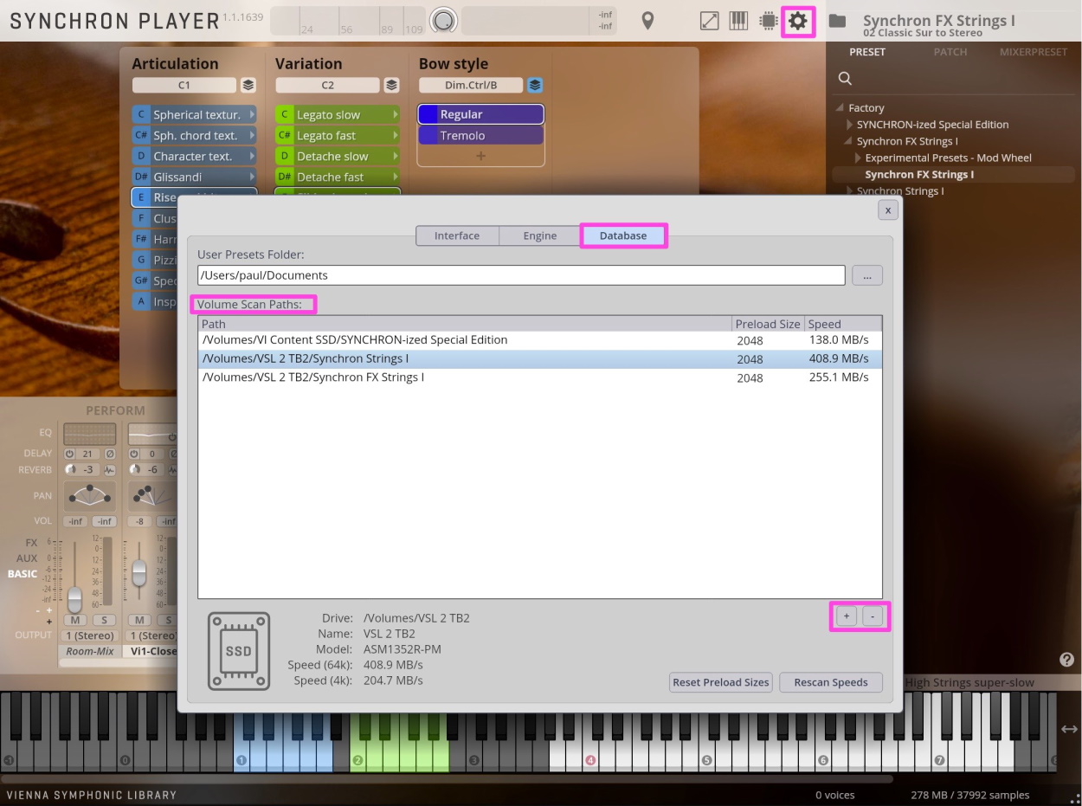
Task: Open the Room-Mix output 1 (Stereo) dropdown
Action: [x=89, y=635]
